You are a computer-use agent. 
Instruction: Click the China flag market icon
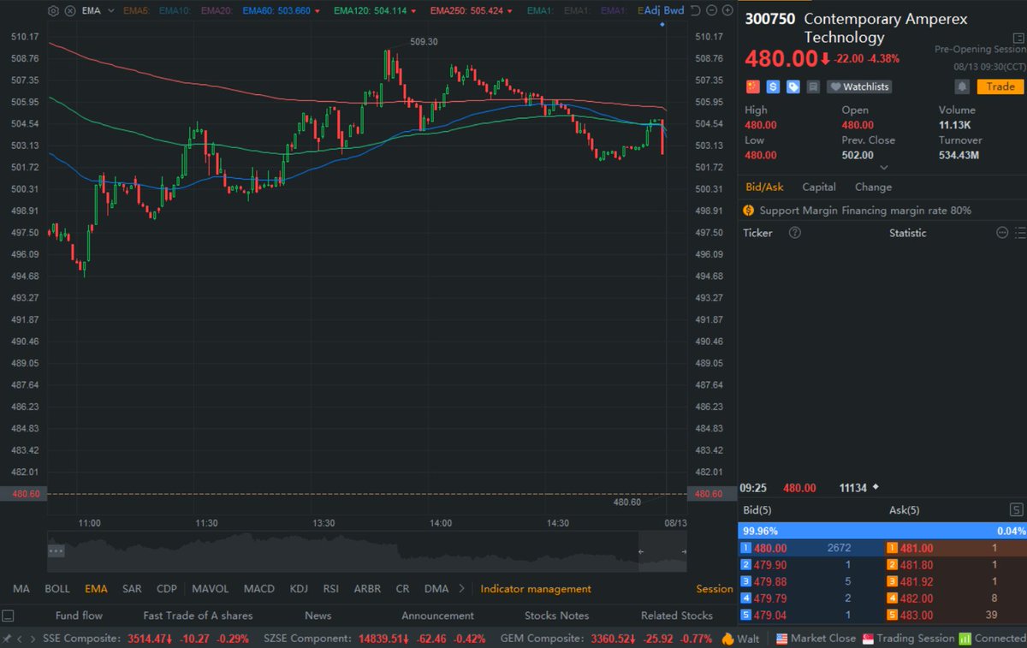point(753,86)
